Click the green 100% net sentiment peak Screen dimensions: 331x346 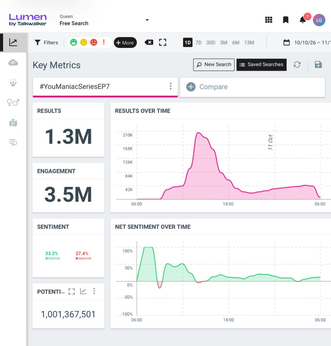point(148,247)
